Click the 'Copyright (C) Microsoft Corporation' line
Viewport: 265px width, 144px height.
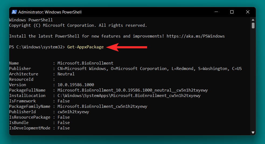(x=78, y=25)
